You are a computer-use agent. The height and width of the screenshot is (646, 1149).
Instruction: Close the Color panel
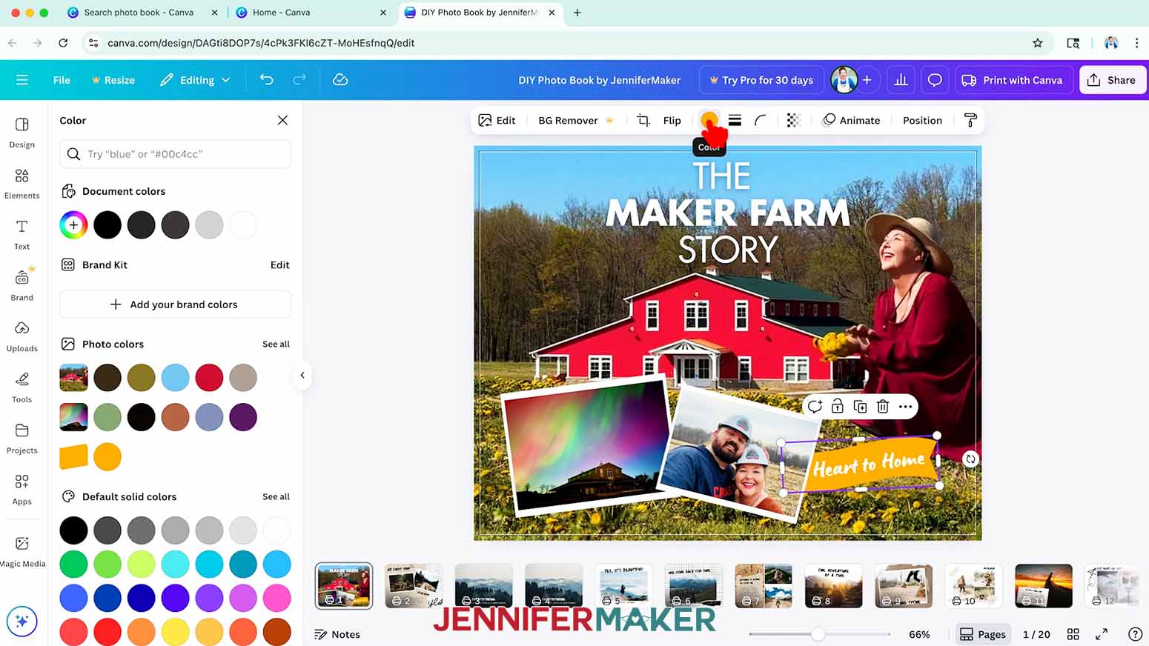282,120
